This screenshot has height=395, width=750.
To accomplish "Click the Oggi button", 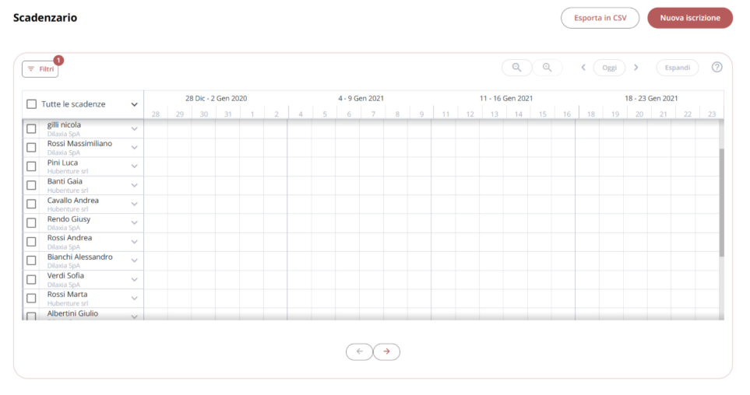I will 609,68.
